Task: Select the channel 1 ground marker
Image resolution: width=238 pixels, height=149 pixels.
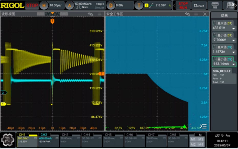Action: 3,104
